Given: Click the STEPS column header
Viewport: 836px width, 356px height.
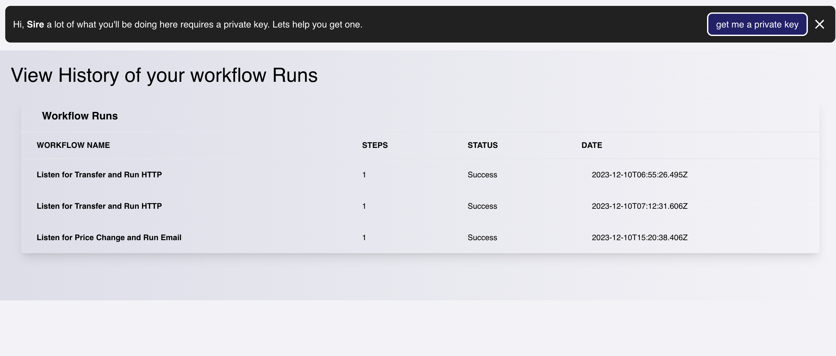Looking at the screenshot, I should (375, 145).
